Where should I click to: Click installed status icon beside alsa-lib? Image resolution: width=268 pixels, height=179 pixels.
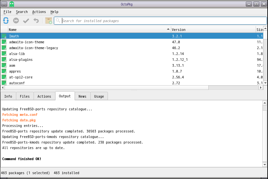4,54
